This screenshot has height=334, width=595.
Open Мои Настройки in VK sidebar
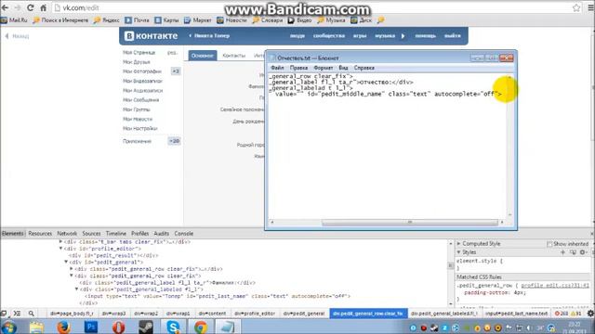[x=140, y=128]
